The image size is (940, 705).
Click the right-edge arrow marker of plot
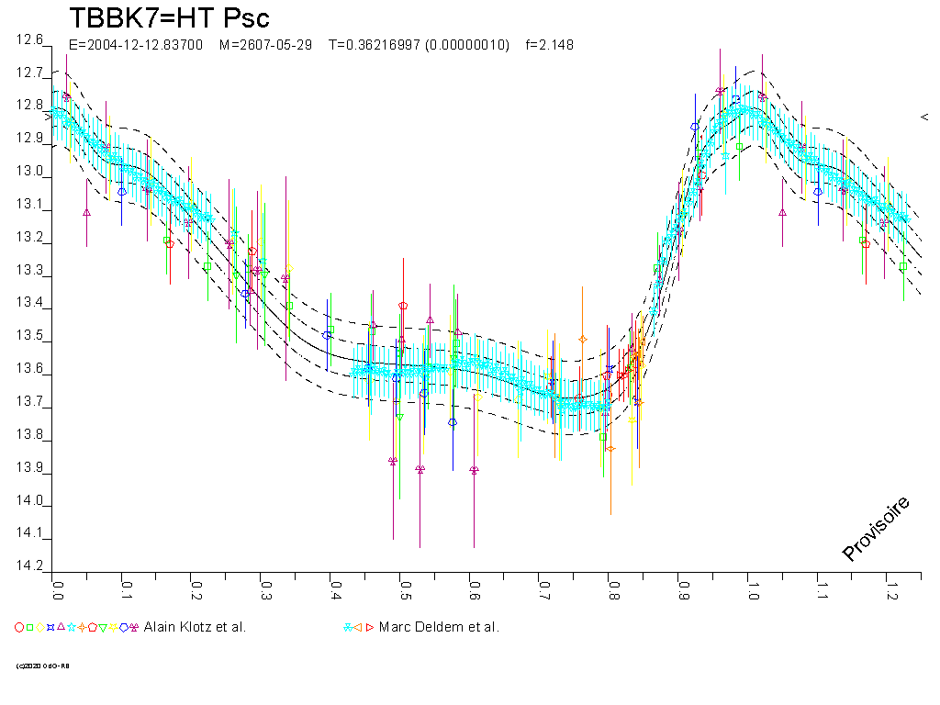pos(924,117)
